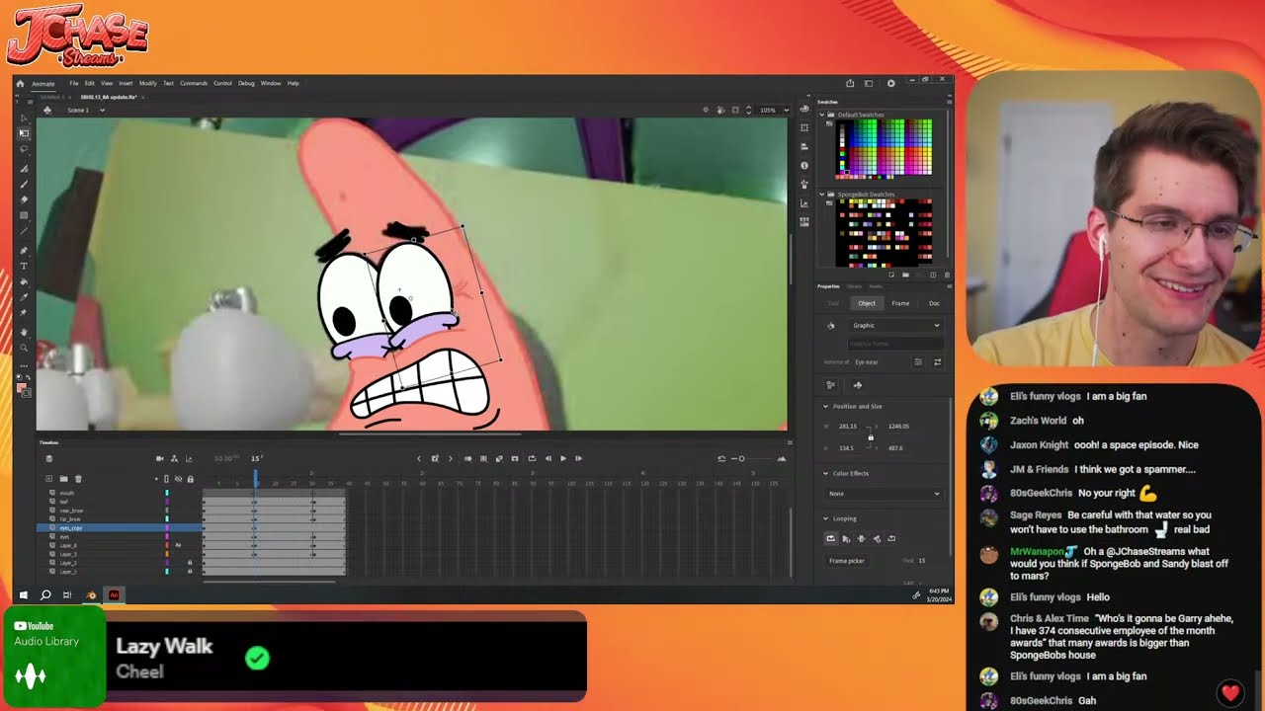Screen dimensions: 1265x711
Task: Adjust the timeline zoom slider
Action: [742, 458]
